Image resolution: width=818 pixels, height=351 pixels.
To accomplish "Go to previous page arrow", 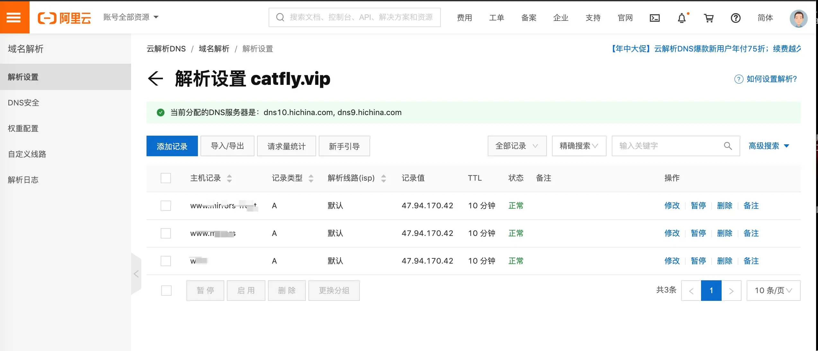I will click(x=691, y=291).
